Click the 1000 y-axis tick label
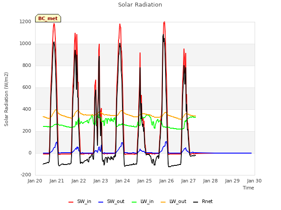 25,44
